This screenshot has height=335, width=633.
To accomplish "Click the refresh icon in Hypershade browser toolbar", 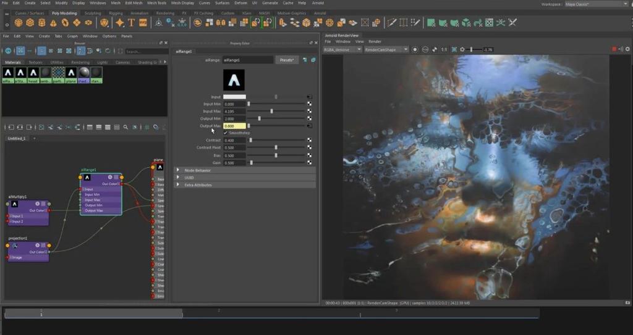I will 108,51.
